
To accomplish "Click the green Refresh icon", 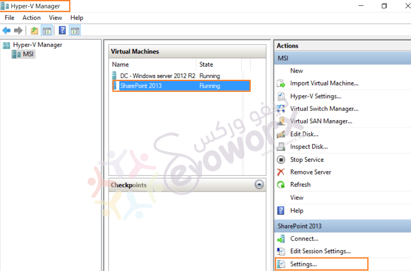I will (x=281, y=185).
